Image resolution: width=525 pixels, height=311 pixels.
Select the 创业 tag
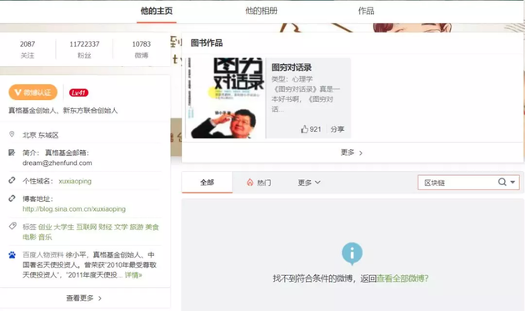tap(45, 228)
